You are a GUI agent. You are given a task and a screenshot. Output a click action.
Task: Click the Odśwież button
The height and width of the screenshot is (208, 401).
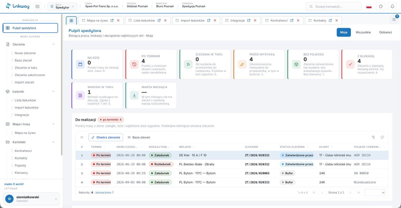click(385, 32)
